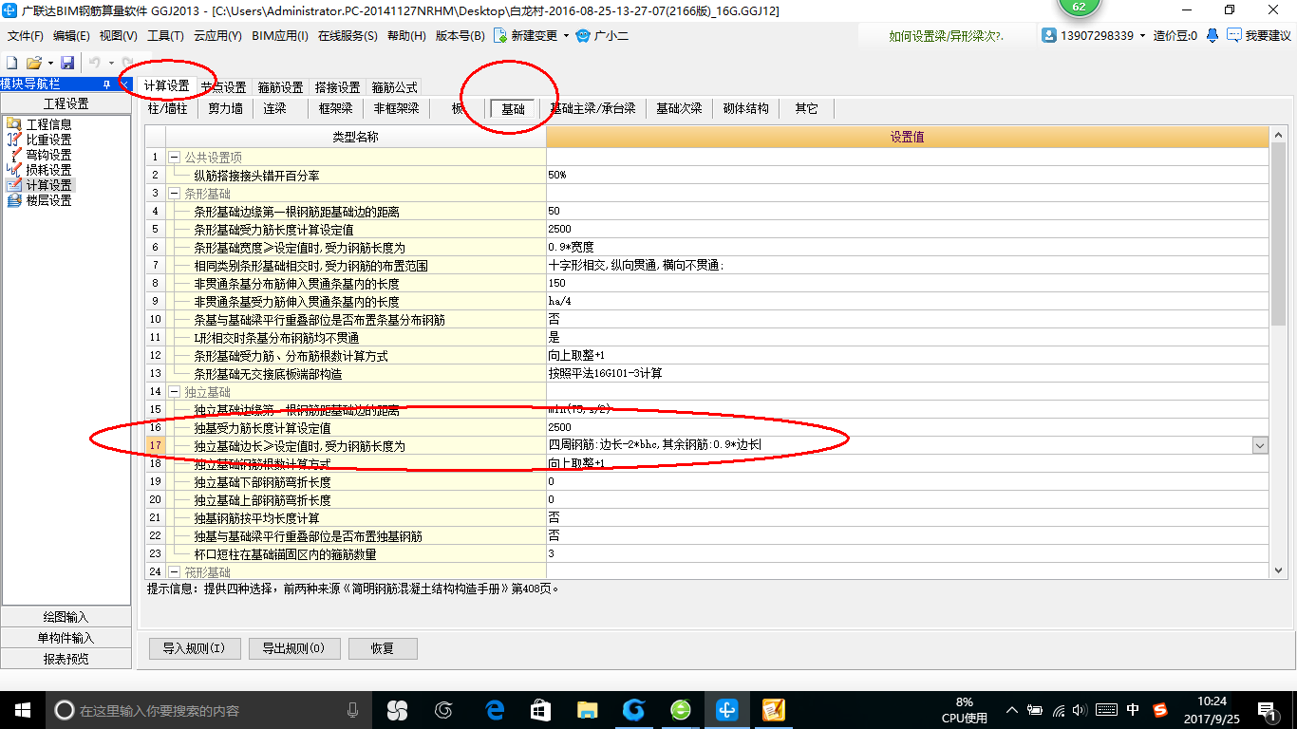Select 比重设置 in navigation tree
1297x729 pixels.
48,140
